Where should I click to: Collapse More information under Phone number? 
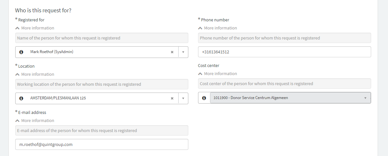[218, 28]
